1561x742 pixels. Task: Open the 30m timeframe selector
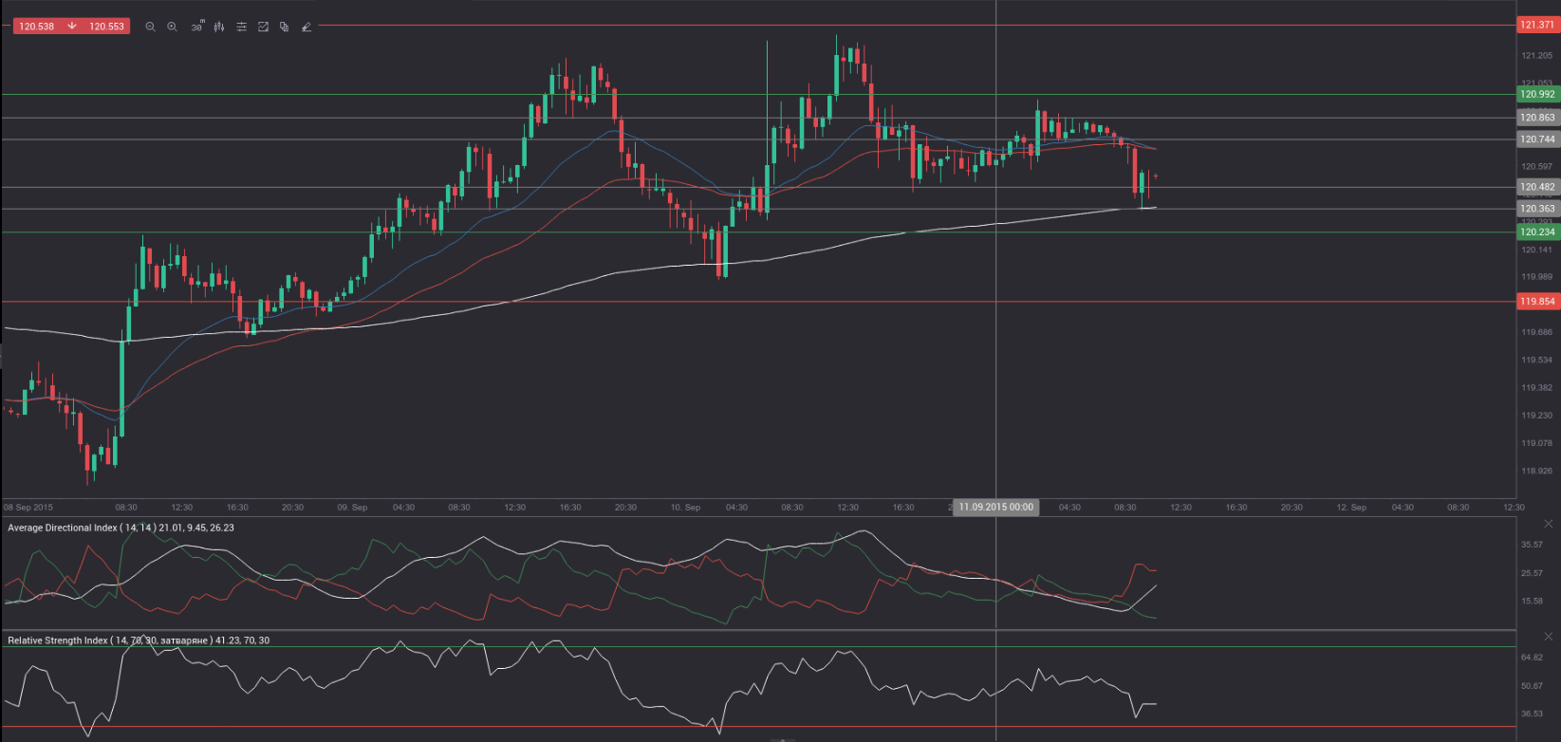[196, 27]
